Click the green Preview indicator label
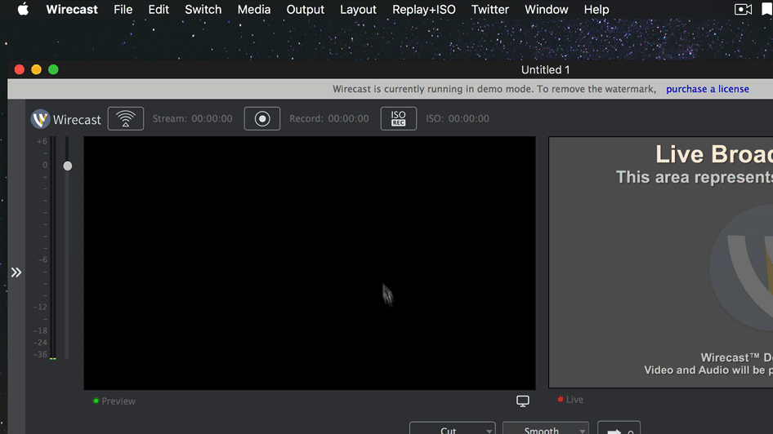This screenshot has width=773, height=434. coord(114,401)
